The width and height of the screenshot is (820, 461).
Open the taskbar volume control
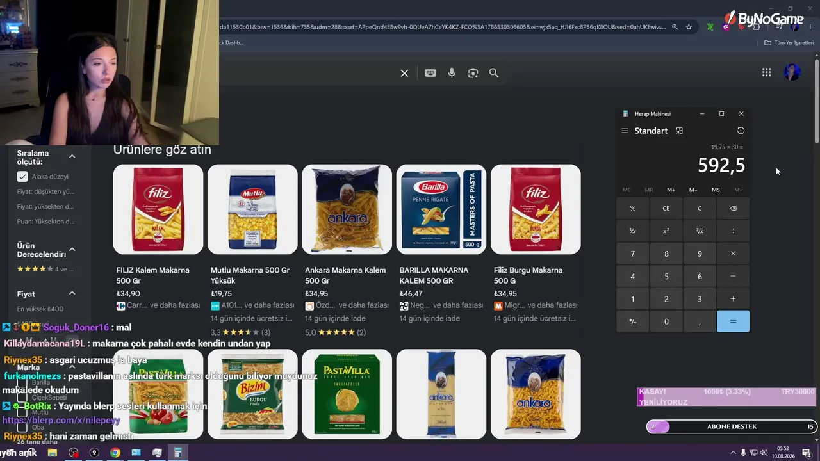pos(764,453)
